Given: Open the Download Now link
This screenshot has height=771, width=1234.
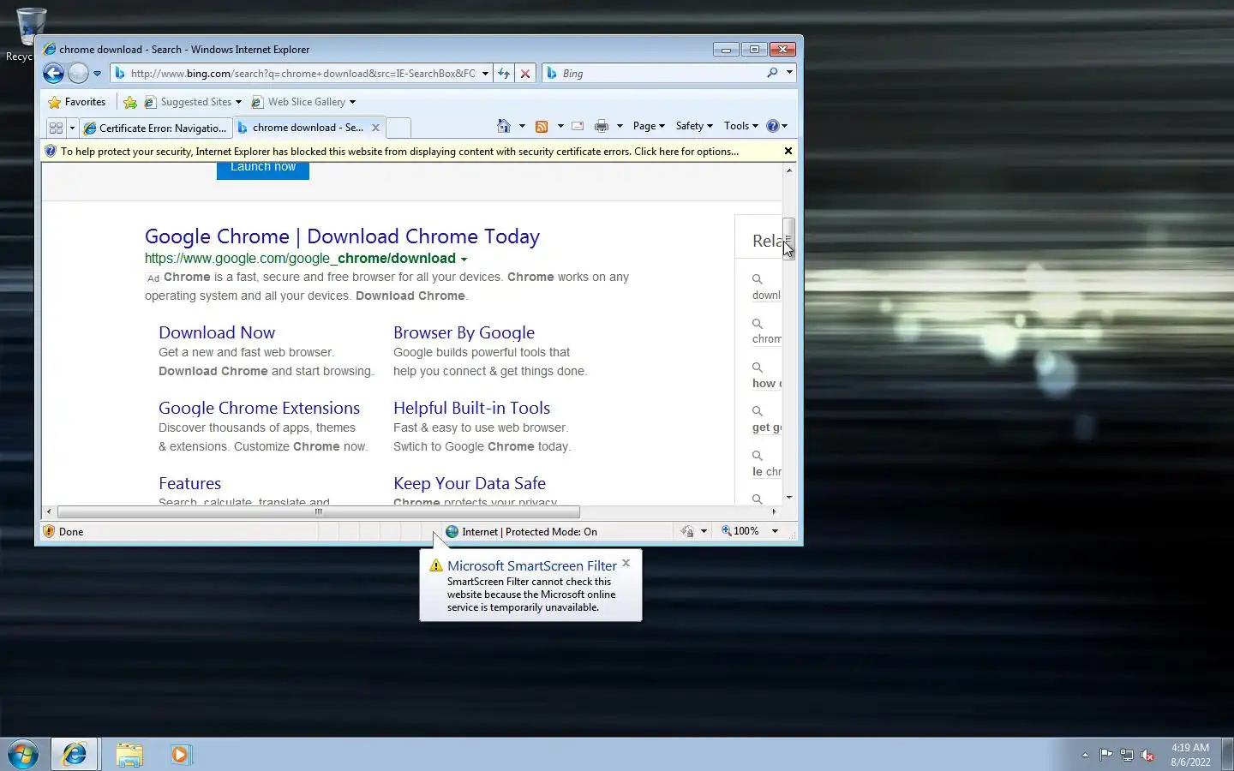Looking at the screenshot, I should [217, 332].
